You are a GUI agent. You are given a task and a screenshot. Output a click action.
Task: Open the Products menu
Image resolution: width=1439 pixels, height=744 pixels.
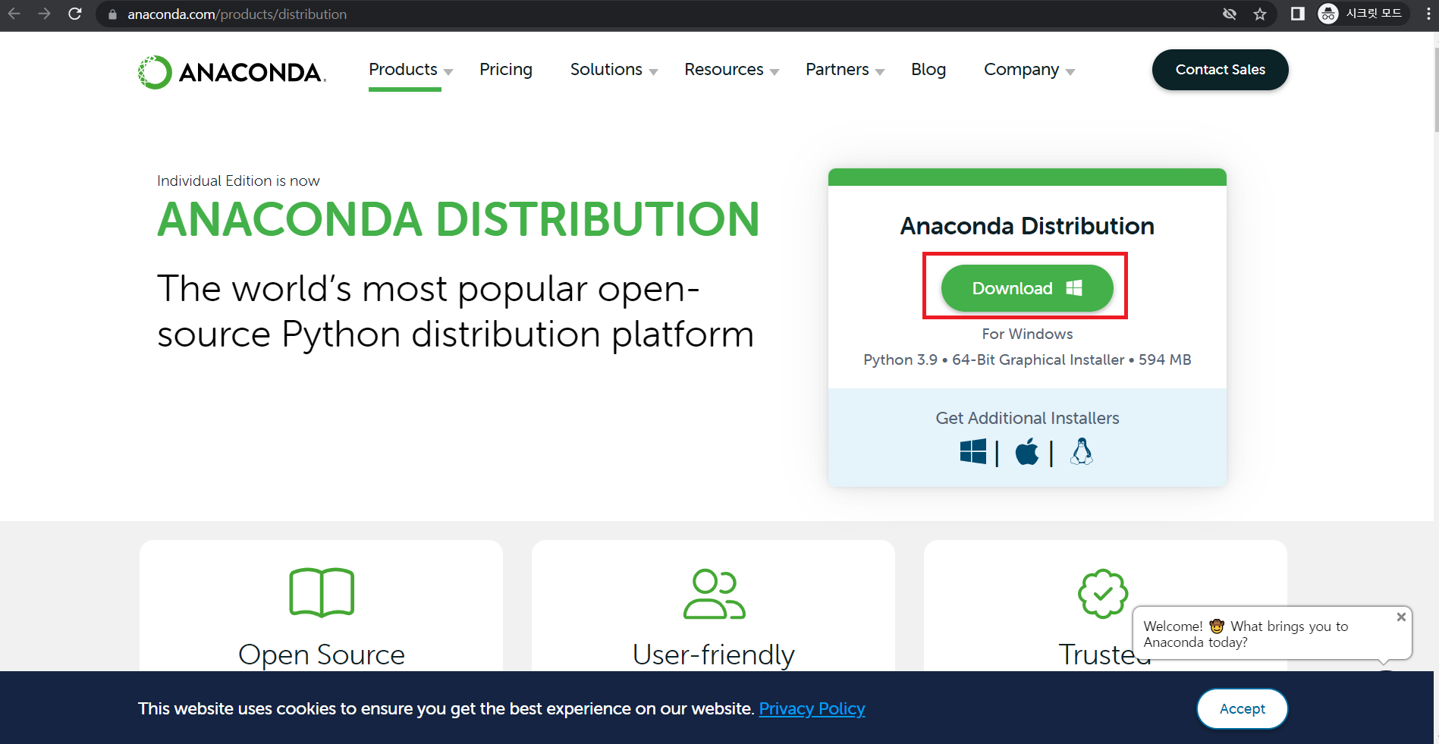(403, 70)
